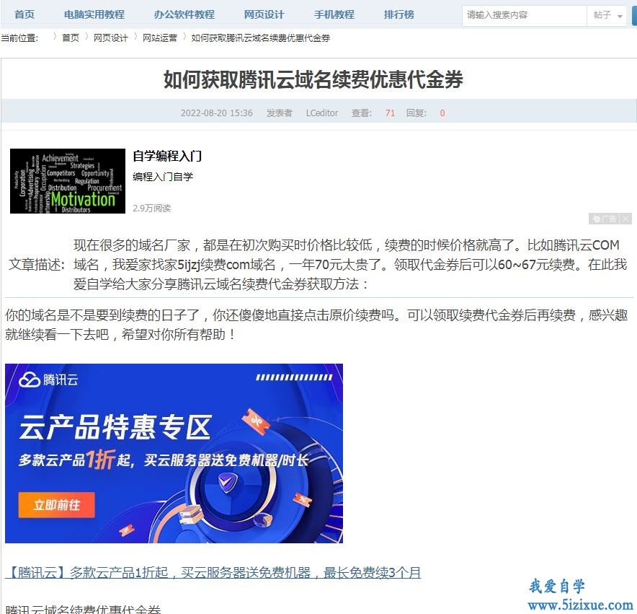The width and height of the screenshot is (637, 614).
Task: Open the 排行榜 navigation tab
Action: coord(399,14)
